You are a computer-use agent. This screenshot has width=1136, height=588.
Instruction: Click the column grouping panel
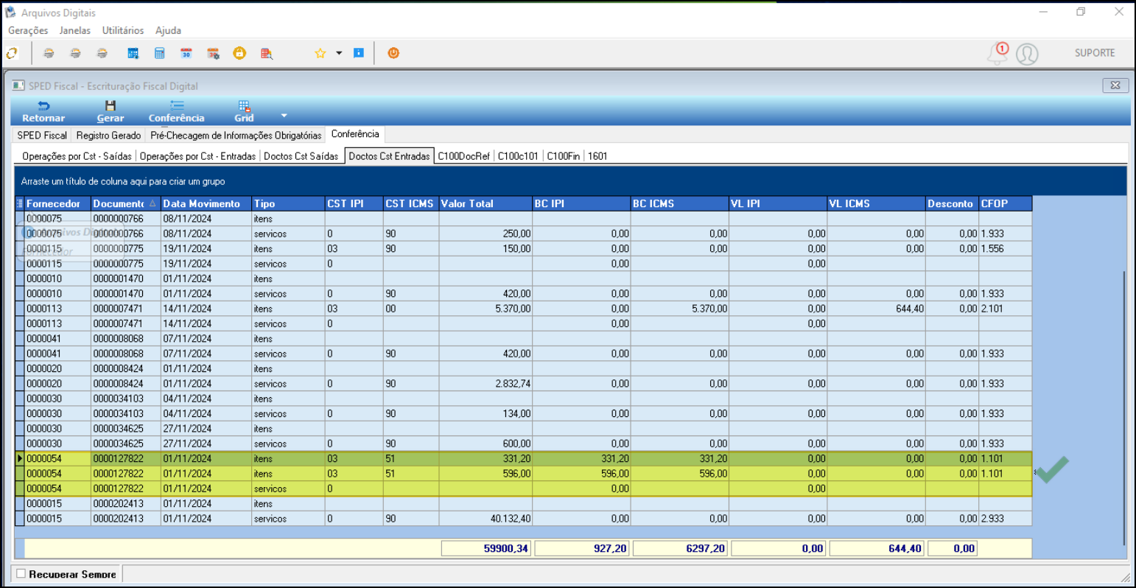[x=571, y=181]
